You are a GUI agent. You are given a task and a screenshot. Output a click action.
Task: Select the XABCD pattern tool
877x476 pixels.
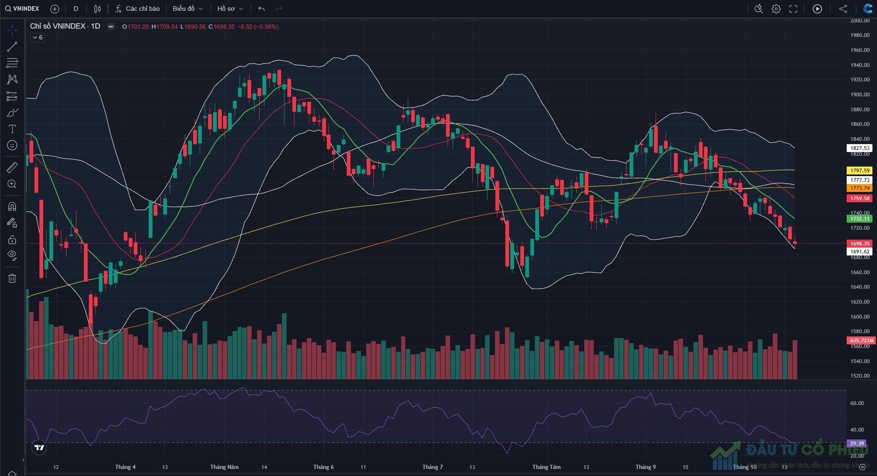point(12,79)
